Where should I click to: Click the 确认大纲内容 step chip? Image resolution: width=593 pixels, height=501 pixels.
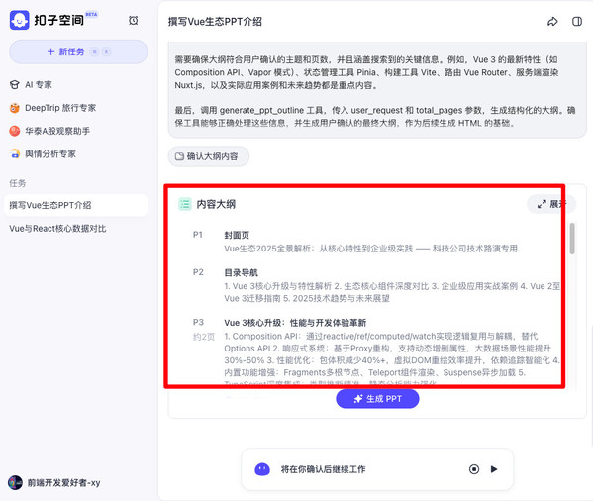click(x=208, y=156)
